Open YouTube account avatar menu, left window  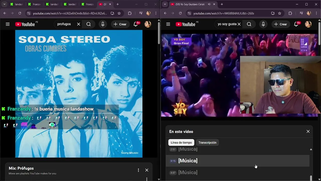click(148, 24)
